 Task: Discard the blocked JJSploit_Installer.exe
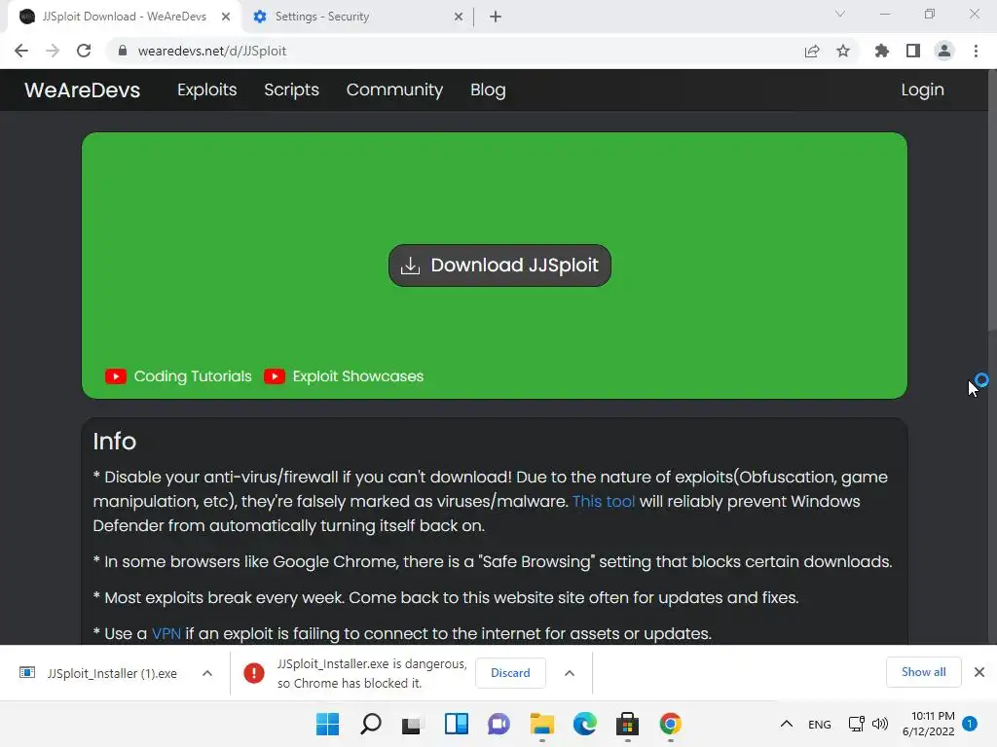pos(510,673)
